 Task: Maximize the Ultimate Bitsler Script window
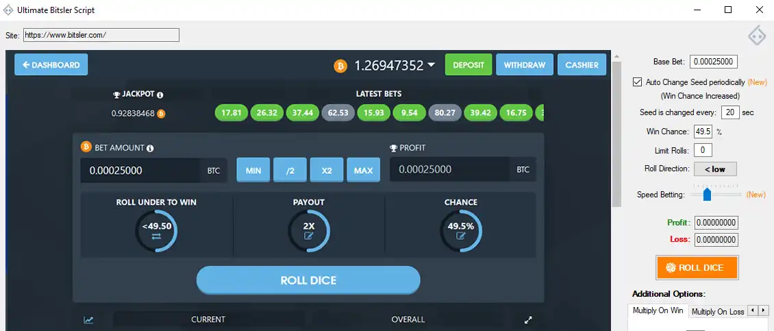pos(728,10)
